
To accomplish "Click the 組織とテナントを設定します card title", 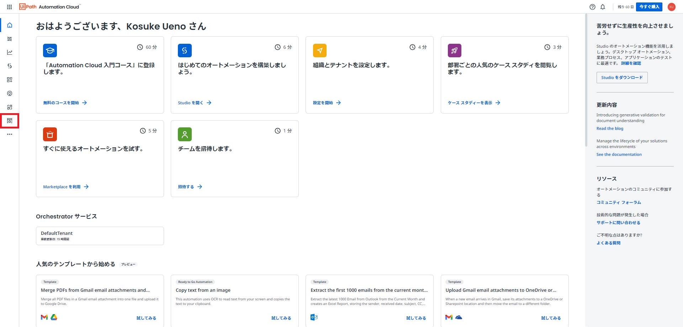I will pos(351,65).
